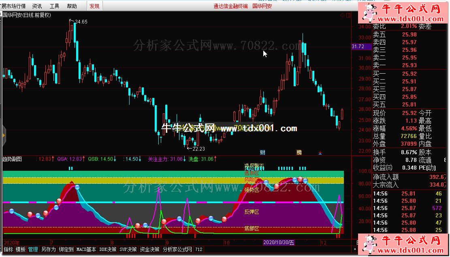Click 国华网安 in the top title bar
This screenshot has width=450, height=257.
(262, 6)
